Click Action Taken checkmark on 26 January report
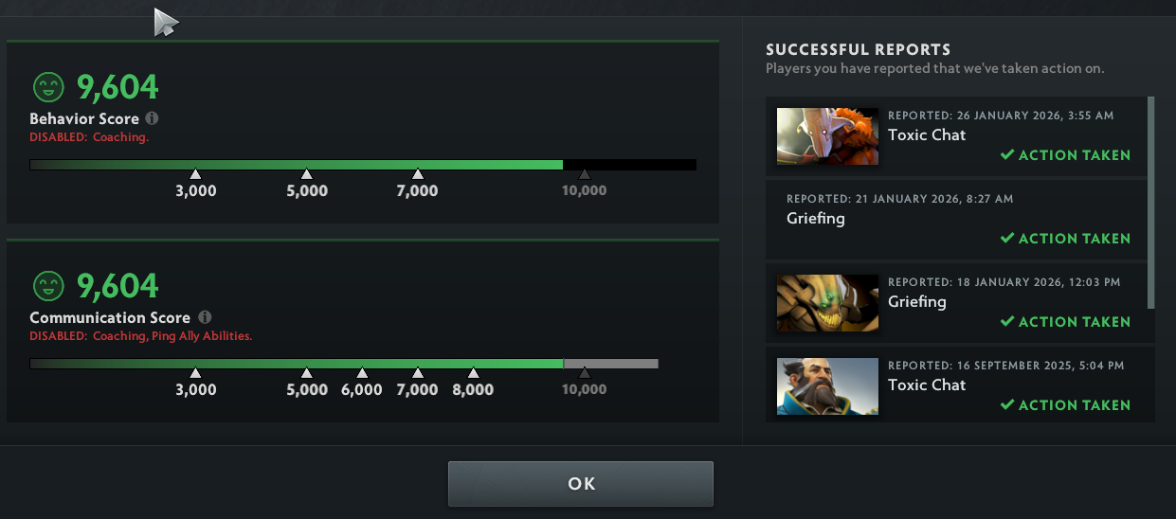This screenshot has height=519, width=1176. click(x=1007, y=154)
